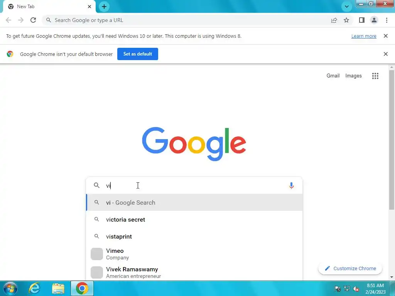Open the Google apps grid

click(375, 76)
